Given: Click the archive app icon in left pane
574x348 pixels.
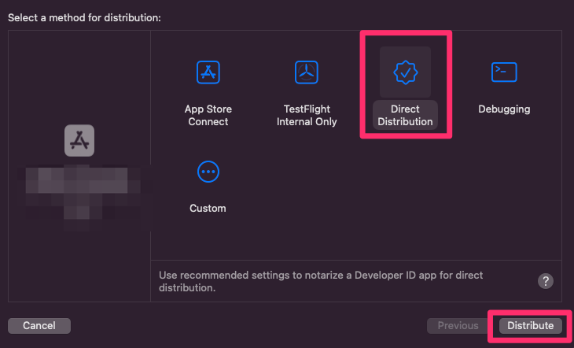Looking at the screenshot, I should [x=79, y=140].
